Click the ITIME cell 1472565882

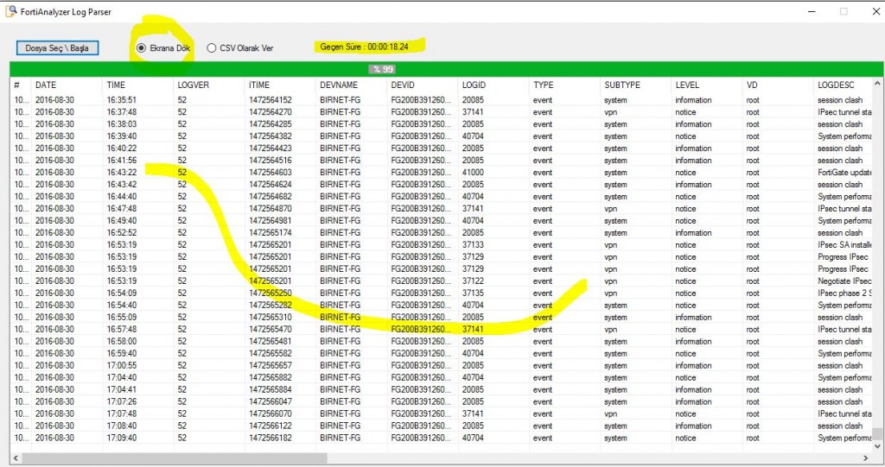271,377
